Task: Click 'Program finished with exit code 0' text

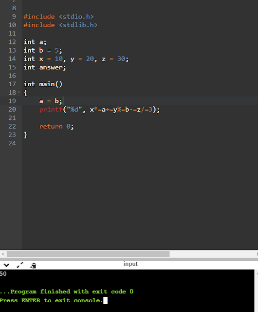Action: coord(72,292)
